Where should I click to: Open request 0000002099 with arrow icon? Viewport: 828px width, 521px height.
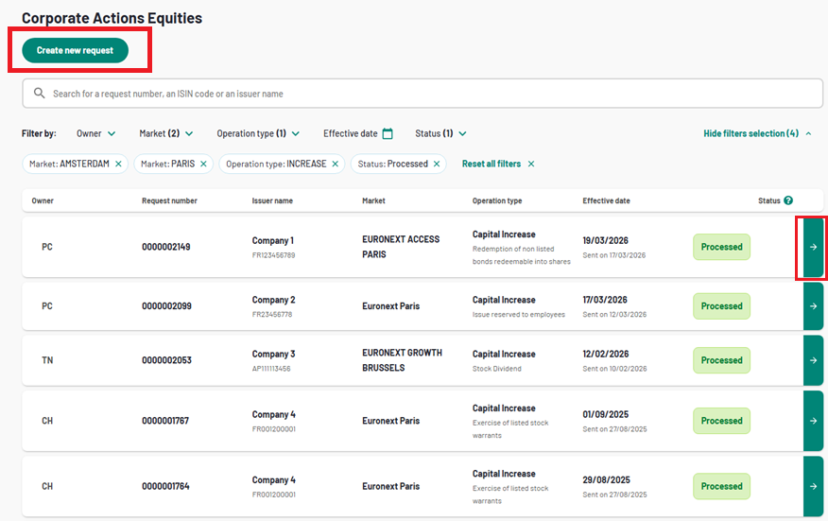tap(813, 306)
